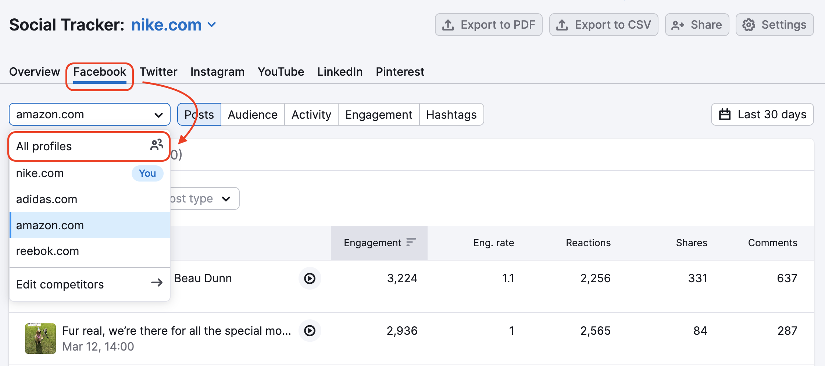This screenshot has width=825, height=366.
Task: Expand the Post type filter dropdown
Action: [204, 198]
